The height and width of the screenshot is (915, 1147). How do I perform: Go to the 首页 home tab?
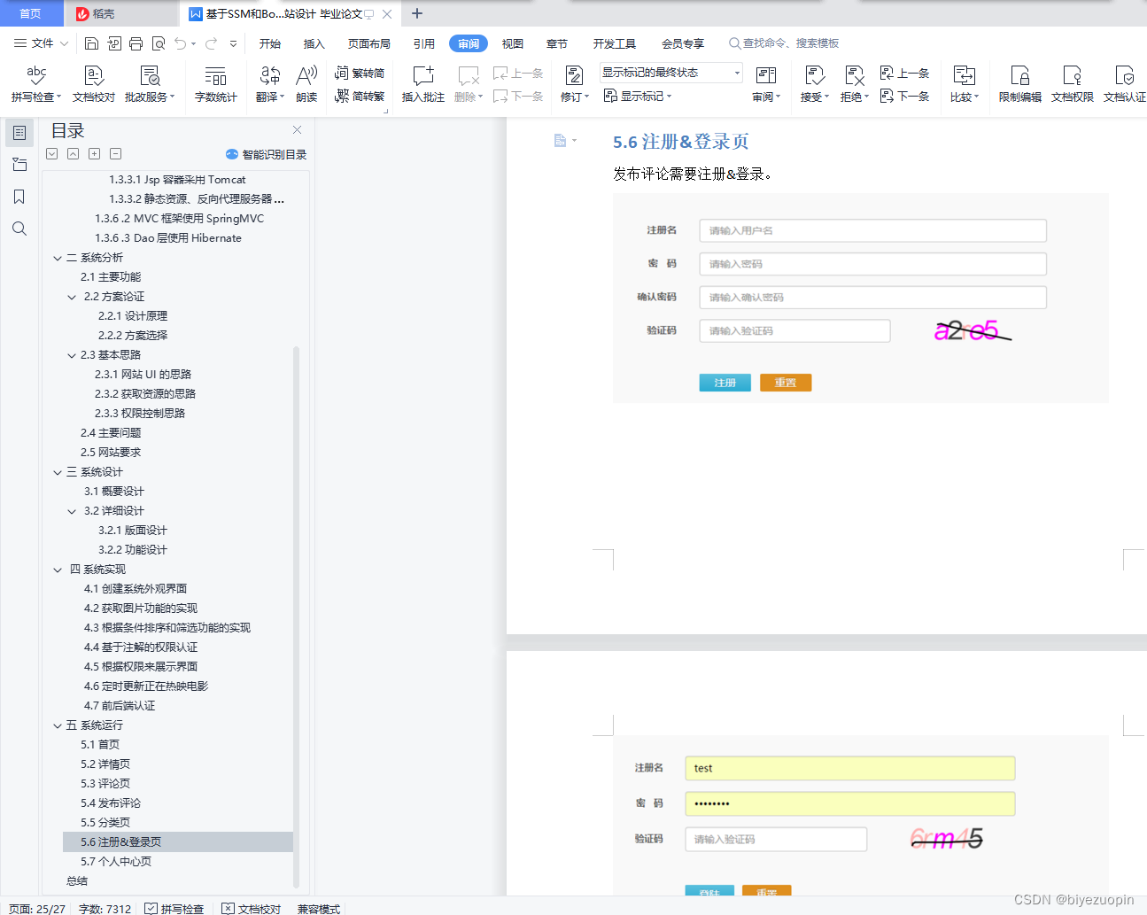click(31, 13)
